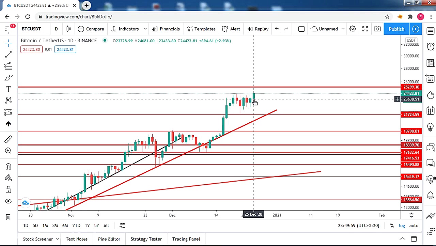Switch to the Text Notes tab
This screenshot has height=246, width=436.
pos(77,239)
